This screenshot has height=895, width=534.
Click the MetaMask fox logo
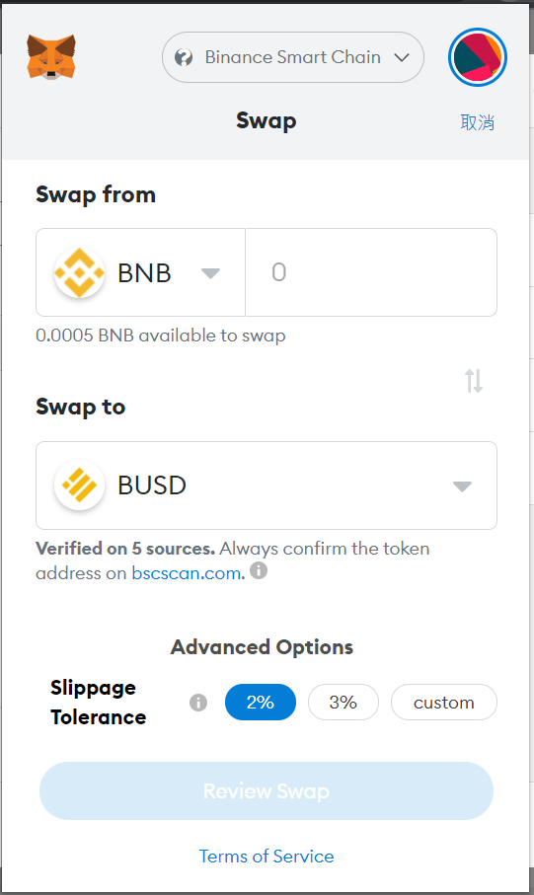50,57
